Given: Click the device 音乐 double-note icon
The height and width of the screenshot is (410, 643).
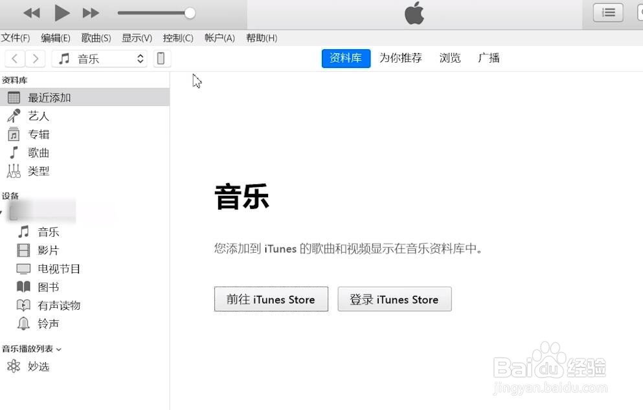Looking at the screenshot, I should coord(23,232).
